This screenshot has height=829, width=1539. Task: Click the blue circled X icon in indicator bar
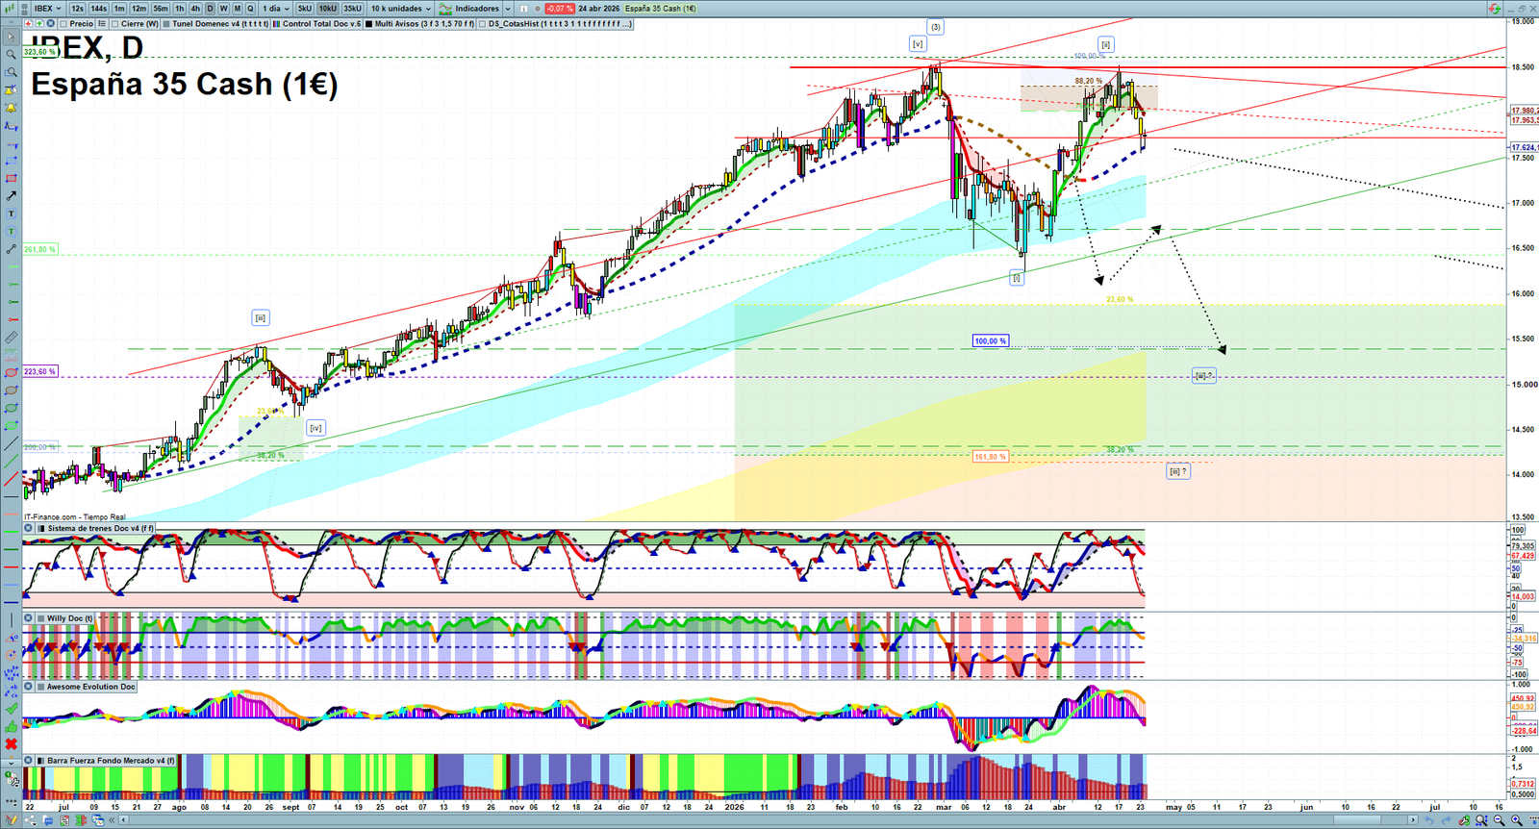point(51,23)
